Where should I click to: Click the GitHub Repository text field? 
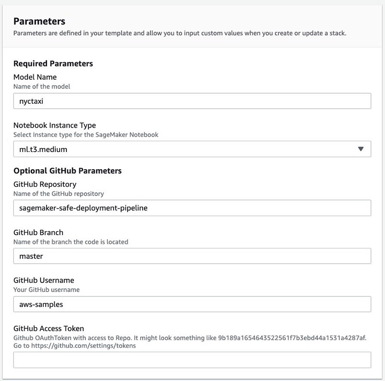coord(192,208)
